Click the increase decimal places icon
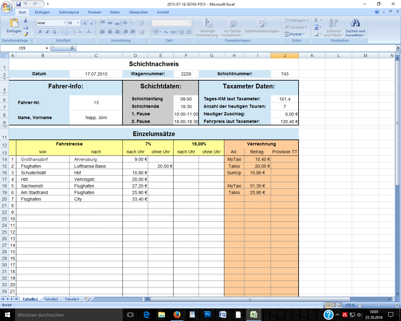The height and width of the screenshot is (321, 401). tap(182, 32)
